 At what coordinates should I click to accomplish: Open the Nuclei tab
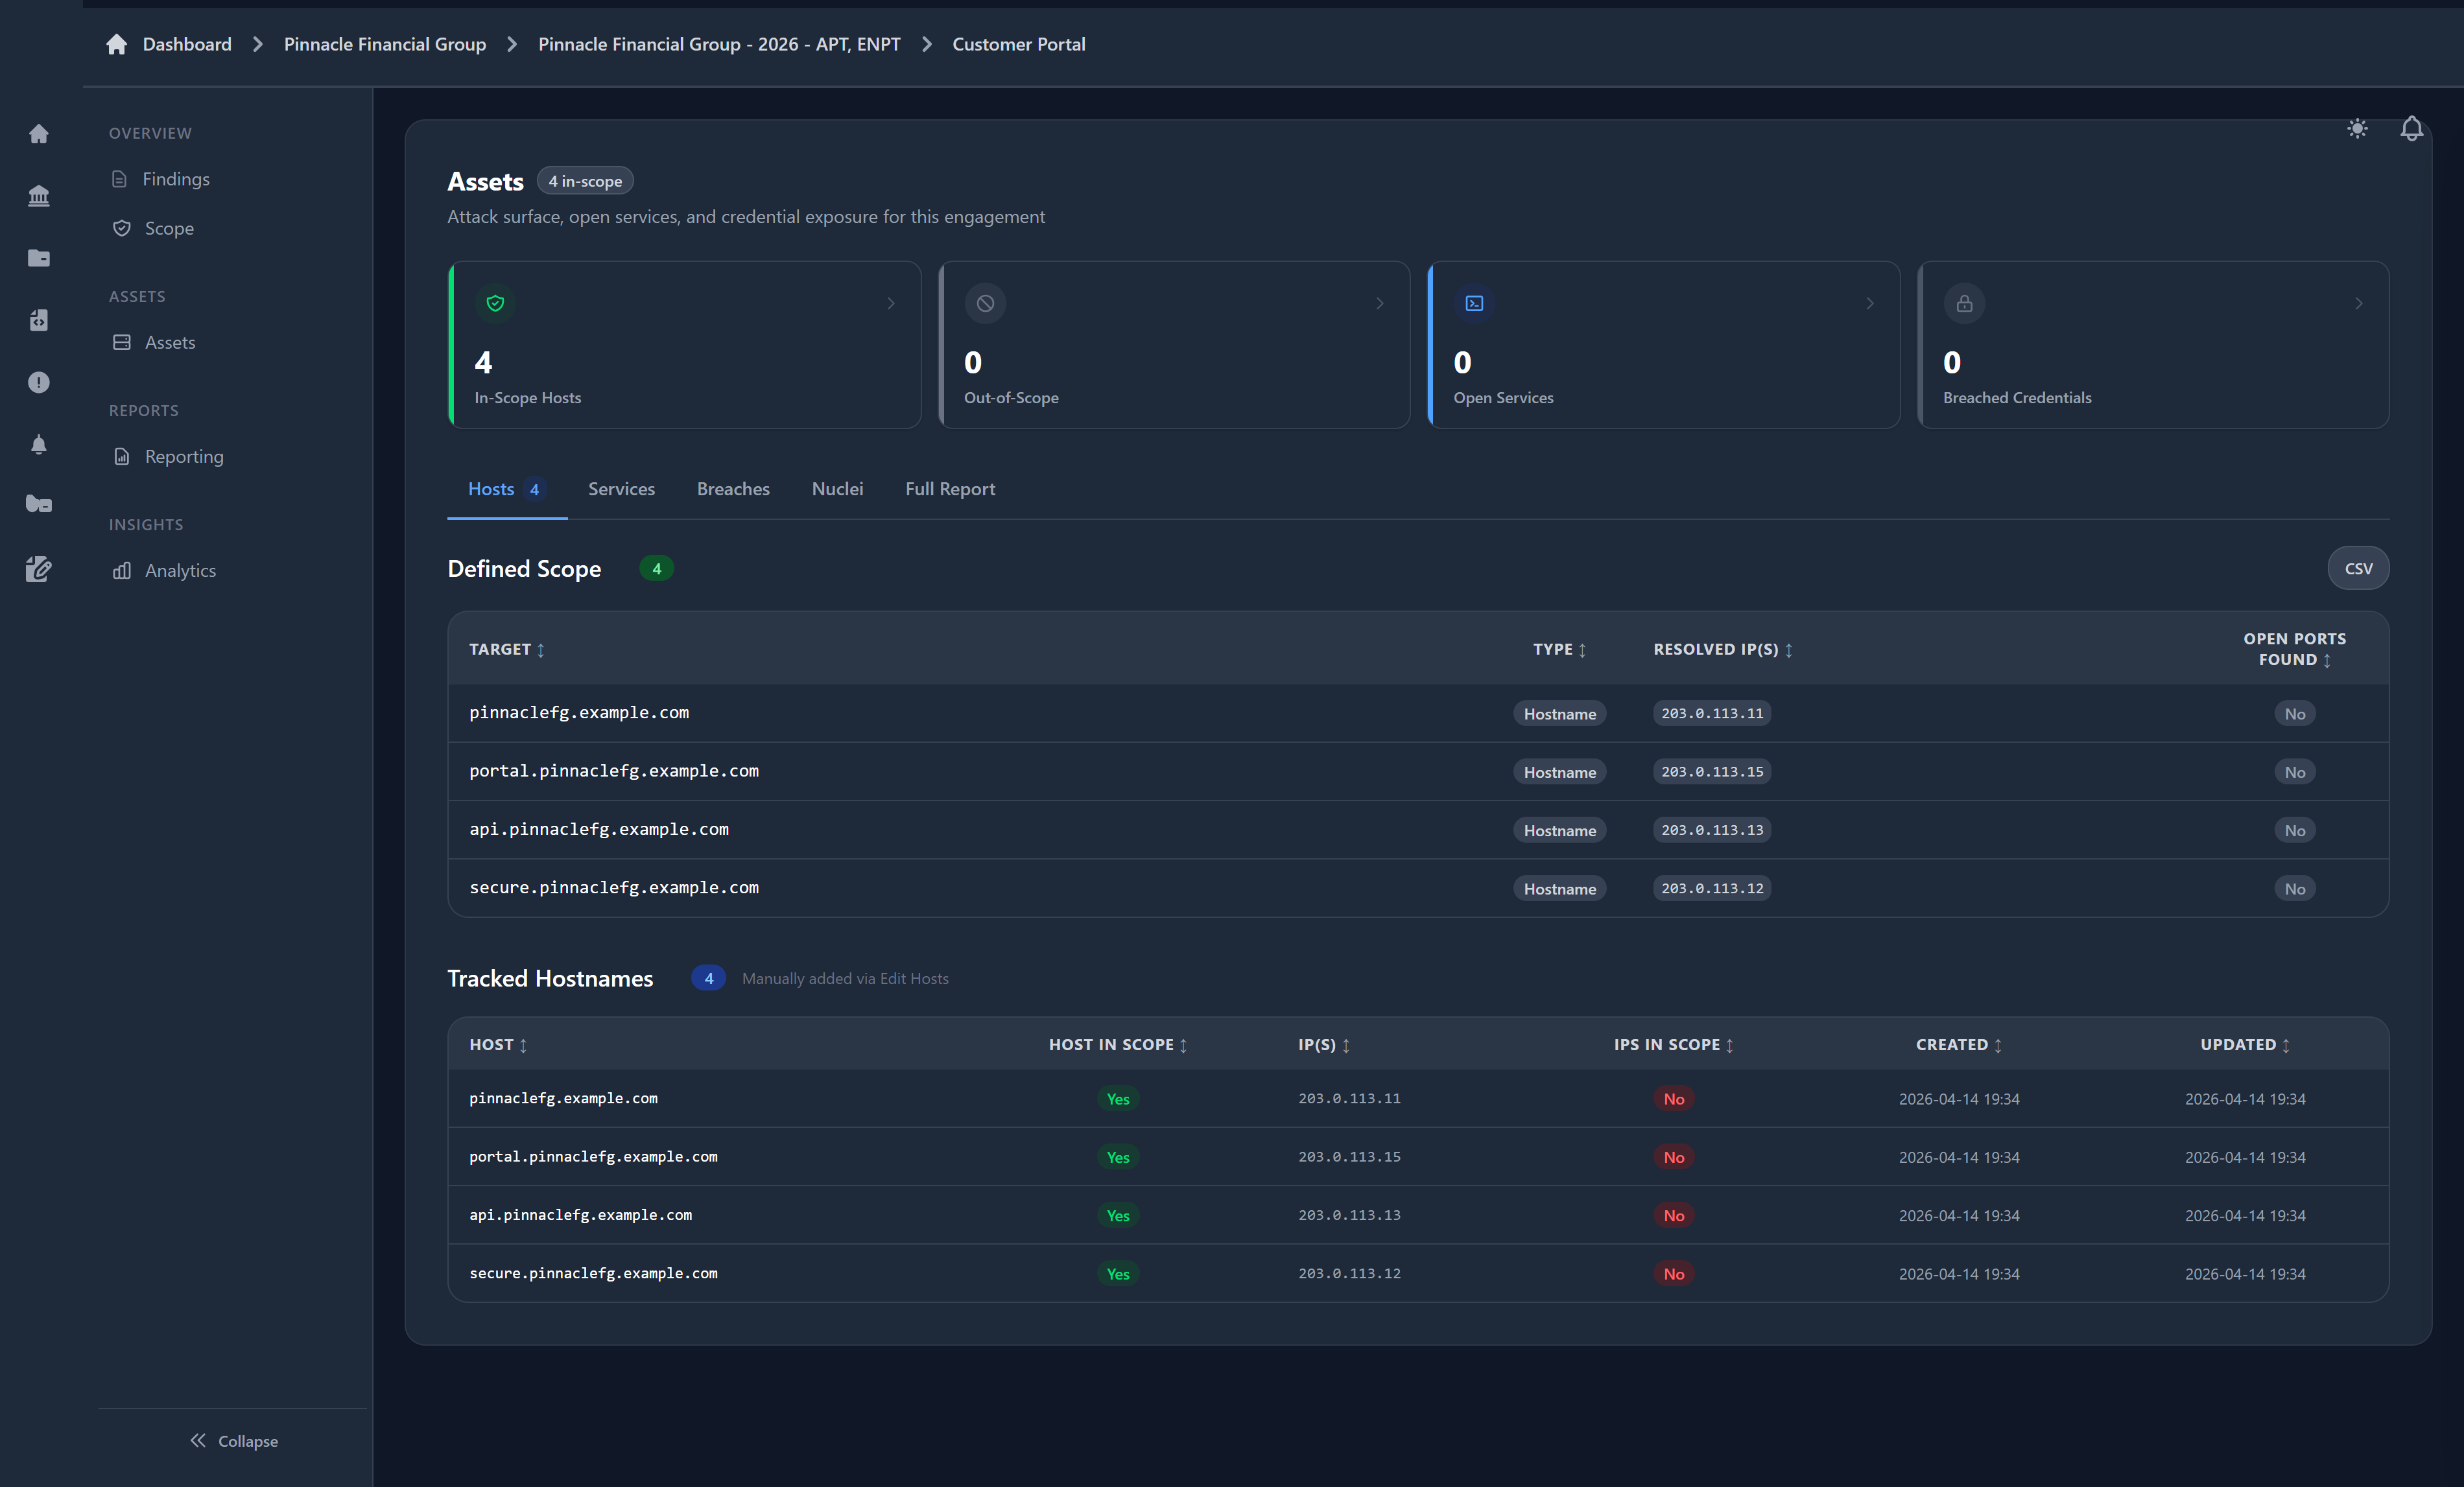[x=837, y=489]
